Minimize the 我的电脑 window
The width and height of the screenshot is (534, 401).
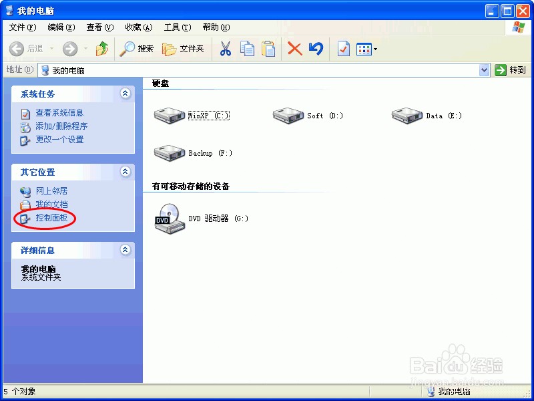point(491,11)
